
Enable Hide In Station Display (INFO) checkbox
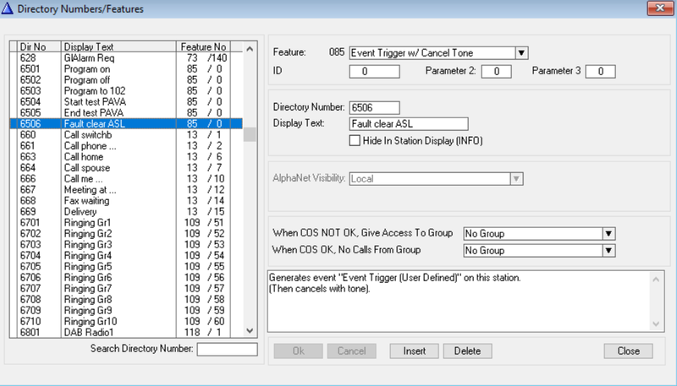[355, 140]
